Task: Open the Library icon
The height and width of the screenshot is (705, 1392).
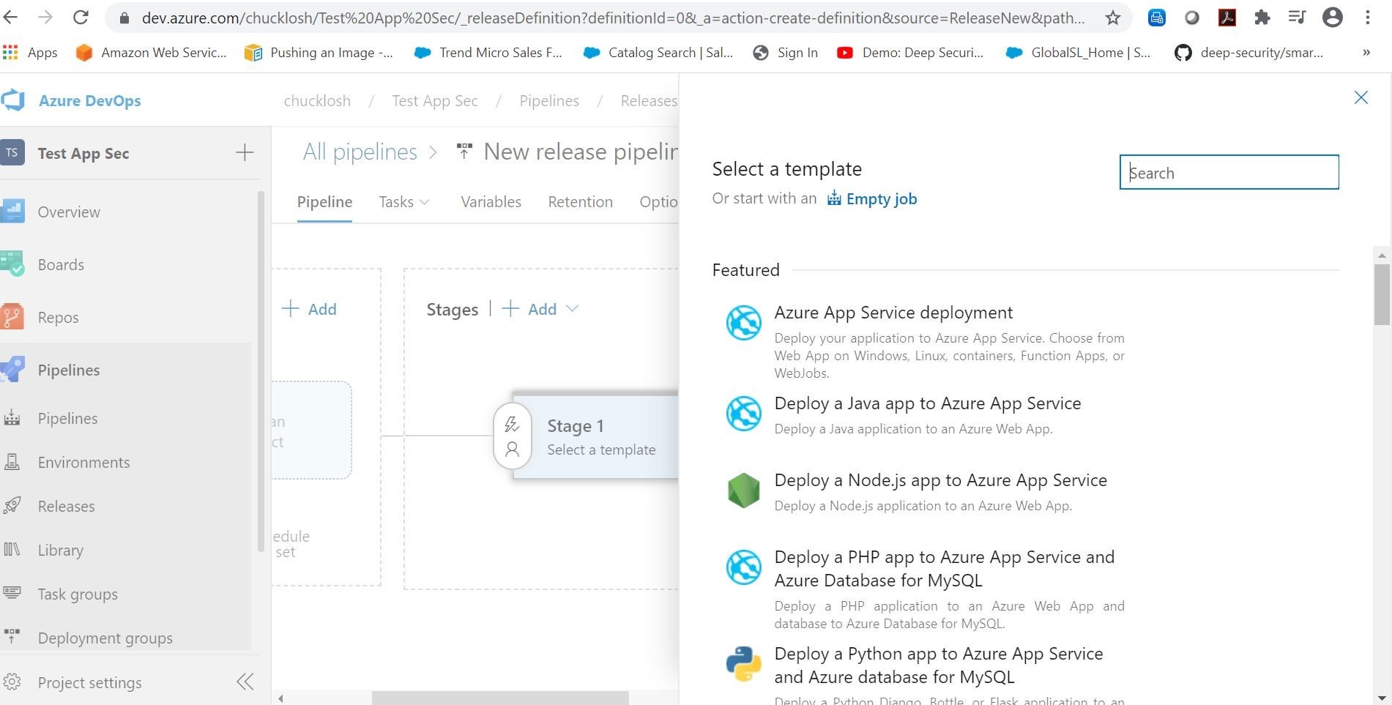Action: [x=12, y=550]
